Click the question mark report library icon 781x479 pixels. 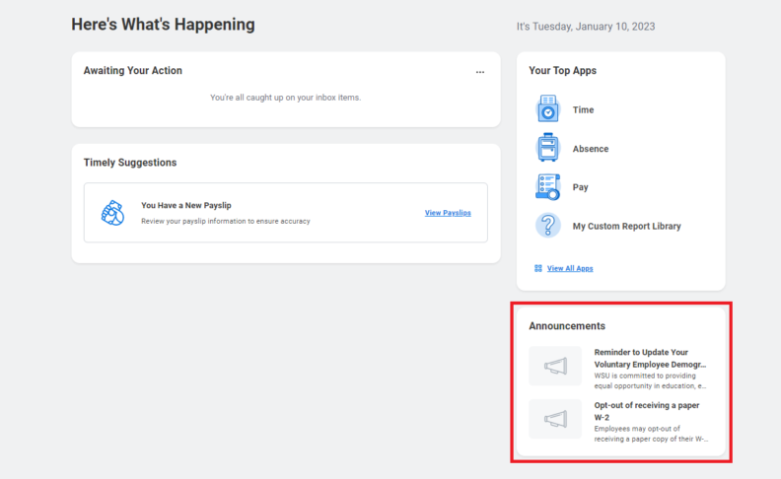coord(547,226)
